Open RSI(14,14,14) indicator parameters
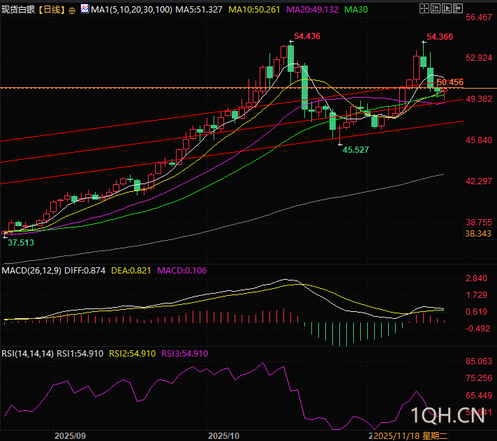497x441 pixels. pyautogui.click(x=28, y=354)
